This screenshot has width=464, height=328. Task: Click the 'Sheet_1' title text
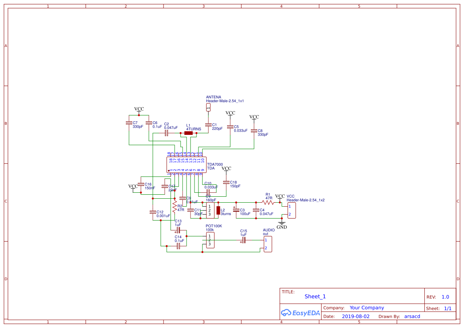(315, 296)
